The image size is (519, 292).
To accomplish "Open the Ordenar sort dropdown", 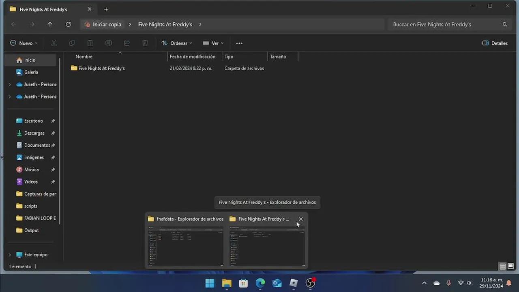I will click(177, 43).
